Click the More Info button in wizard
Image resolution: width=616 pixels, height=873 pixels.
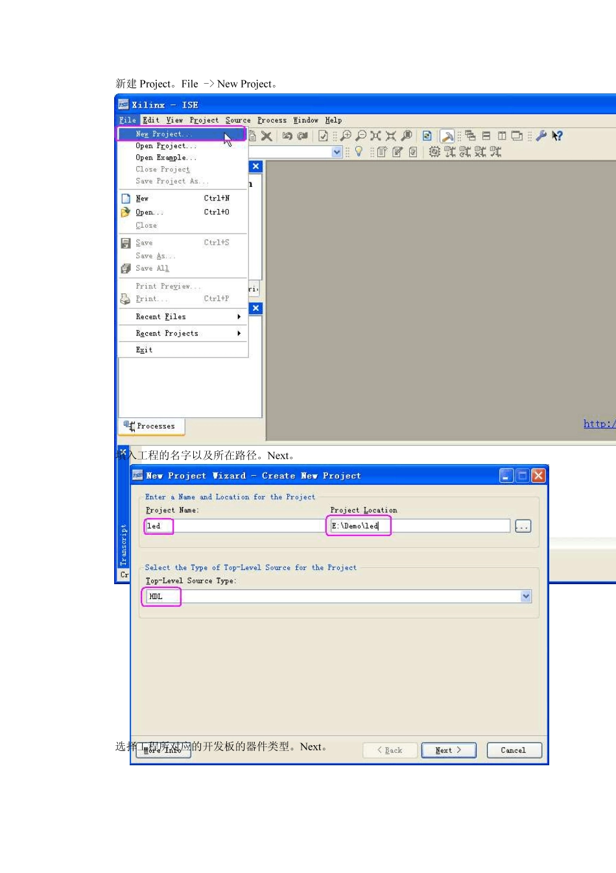click(163, 750)
